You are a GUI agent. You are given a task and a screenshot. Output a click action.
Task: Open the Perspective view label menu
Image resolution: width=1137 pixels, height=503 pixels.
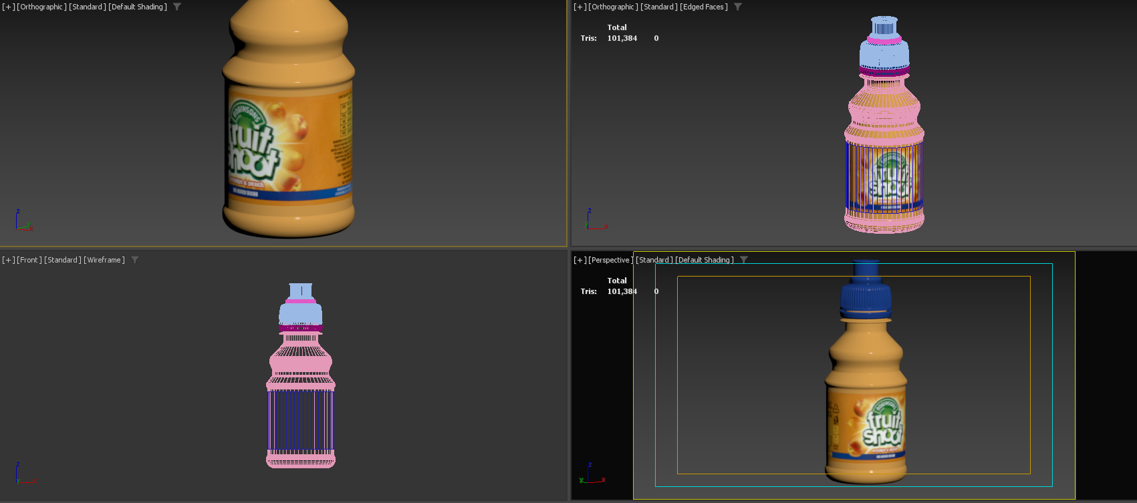[610, 260]
